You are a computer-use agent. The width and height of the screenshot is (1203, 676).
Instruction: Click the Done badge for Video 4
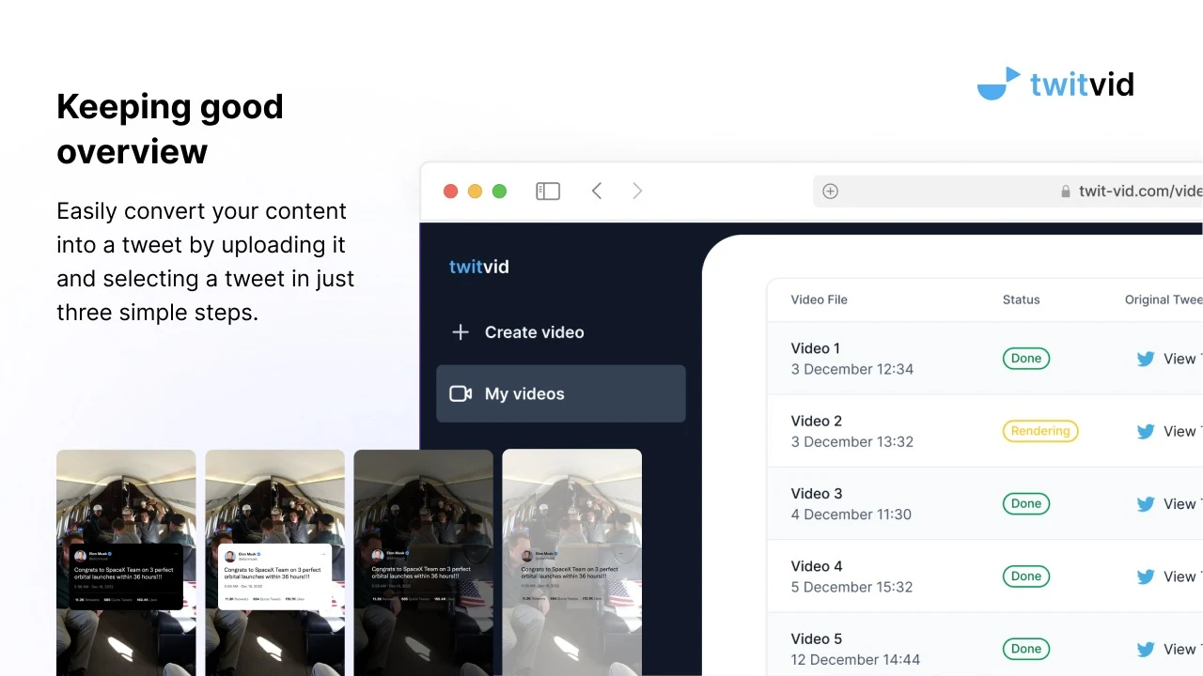[x=1026, y=576]
